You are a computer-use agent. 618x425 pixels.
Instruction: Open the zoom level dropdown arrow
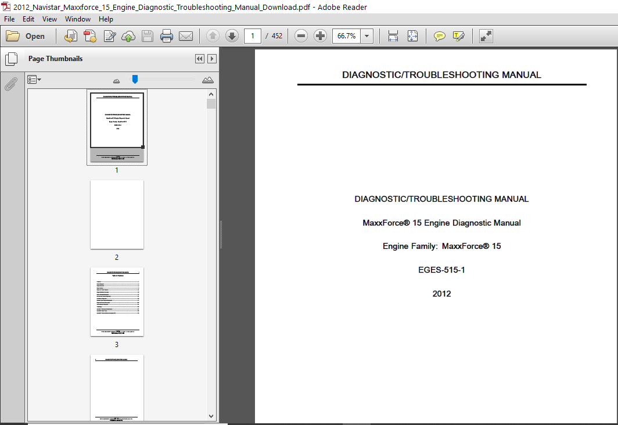coord(367,36)
